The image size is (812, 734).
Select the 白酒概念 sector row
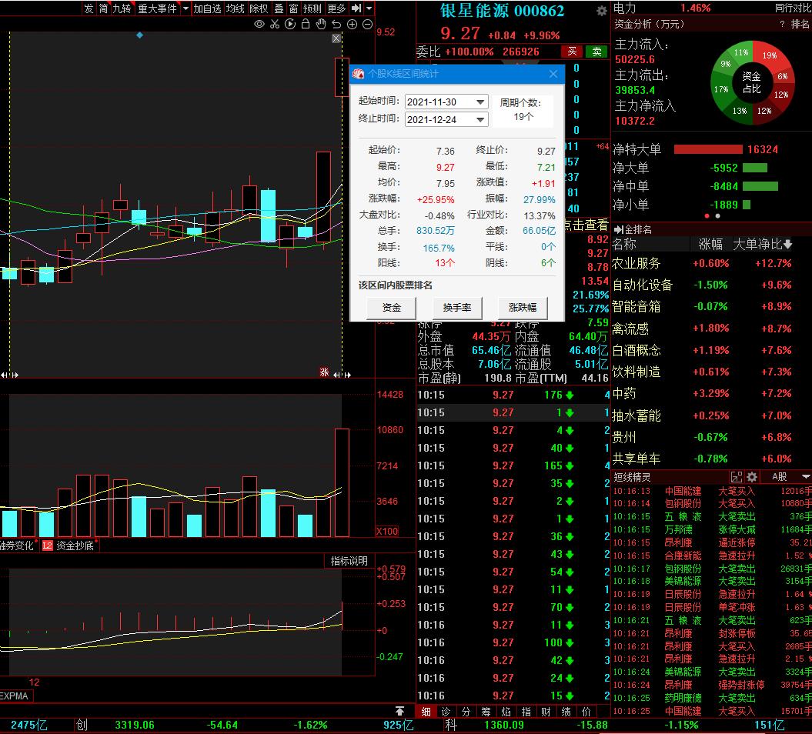pyautogui.click(x=710, y=350)
